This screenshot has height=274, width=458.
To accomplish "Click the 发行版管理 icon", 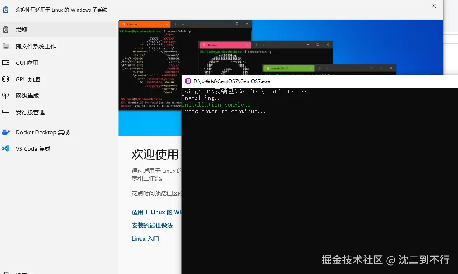I will tap(5, 112).
